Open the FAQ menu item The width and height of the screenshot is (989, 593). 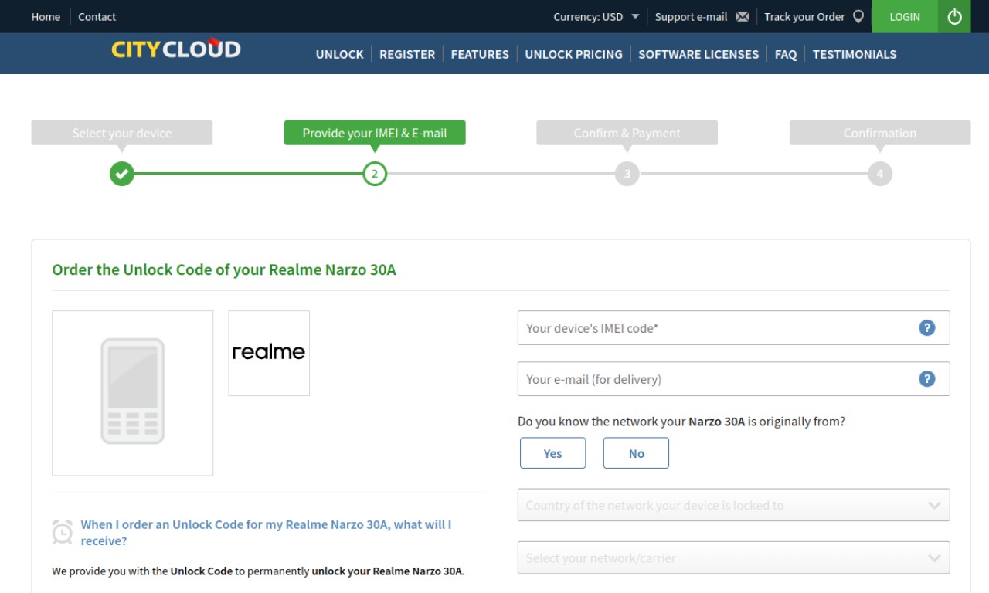point(786,54)
